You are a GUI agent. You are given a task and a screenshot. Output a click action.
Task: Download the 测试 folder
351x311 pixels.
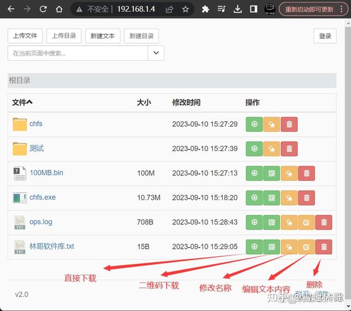(254, 149)
